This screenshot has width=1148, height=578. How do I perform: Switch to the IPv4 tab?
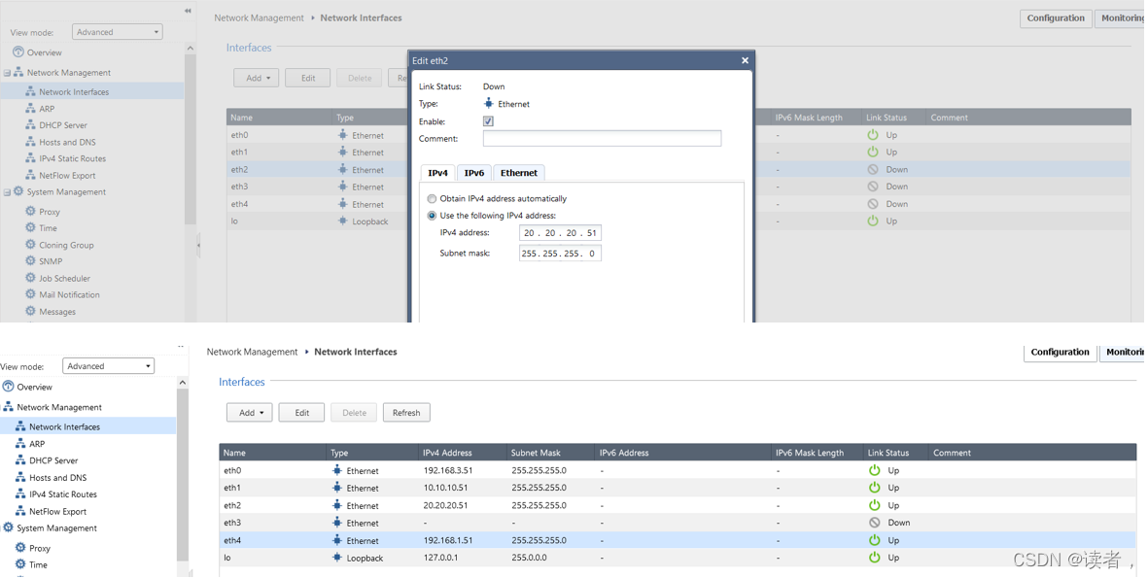point(437,173)
